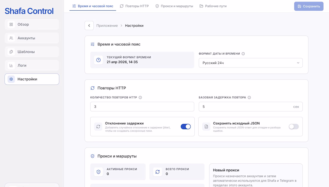Click the Количество повторов HTTP input field
Viewport: 329px width, 187px height.
click(142, 107)
